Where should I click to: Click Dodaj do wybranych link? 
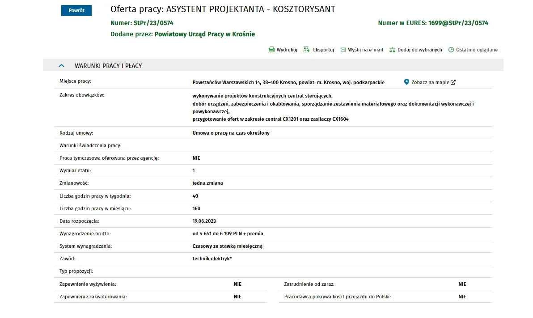[x=419, y=50]
